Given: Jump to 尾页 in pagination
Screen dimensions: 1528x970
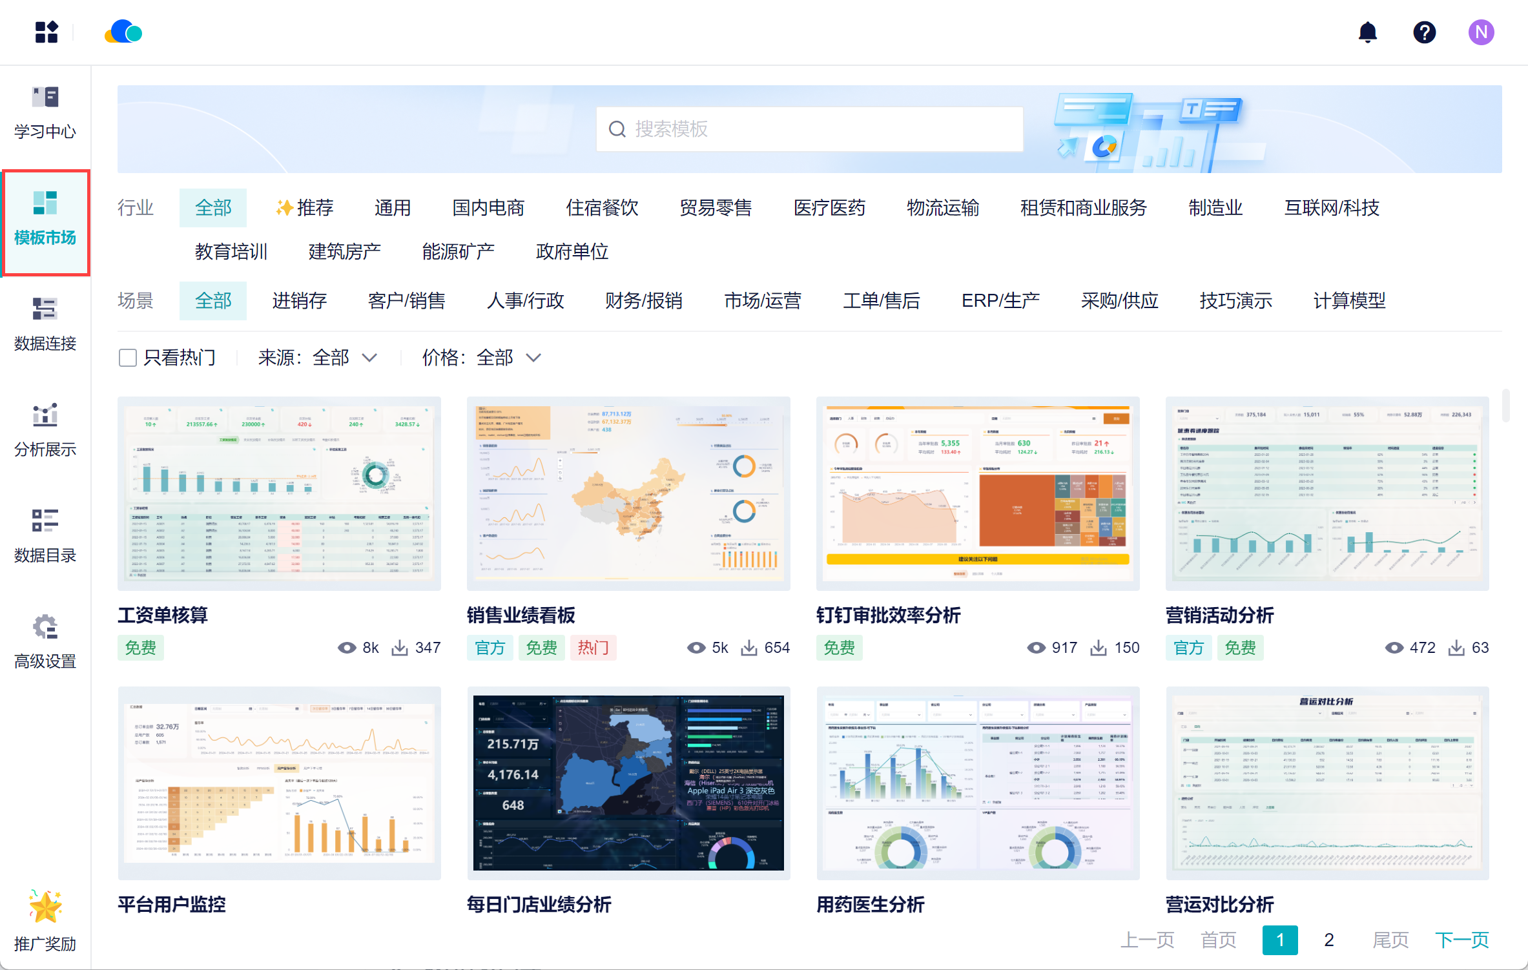Looking at the screenshot, I should tap(1390, 940).
